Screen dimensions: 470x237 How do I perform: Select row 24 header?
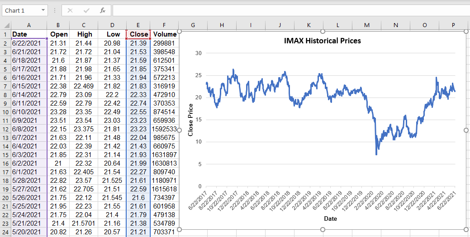[5, 232]
